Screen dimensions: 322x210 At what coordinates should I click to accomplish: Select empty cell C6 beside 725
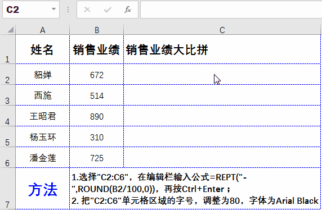click(222, 157)
